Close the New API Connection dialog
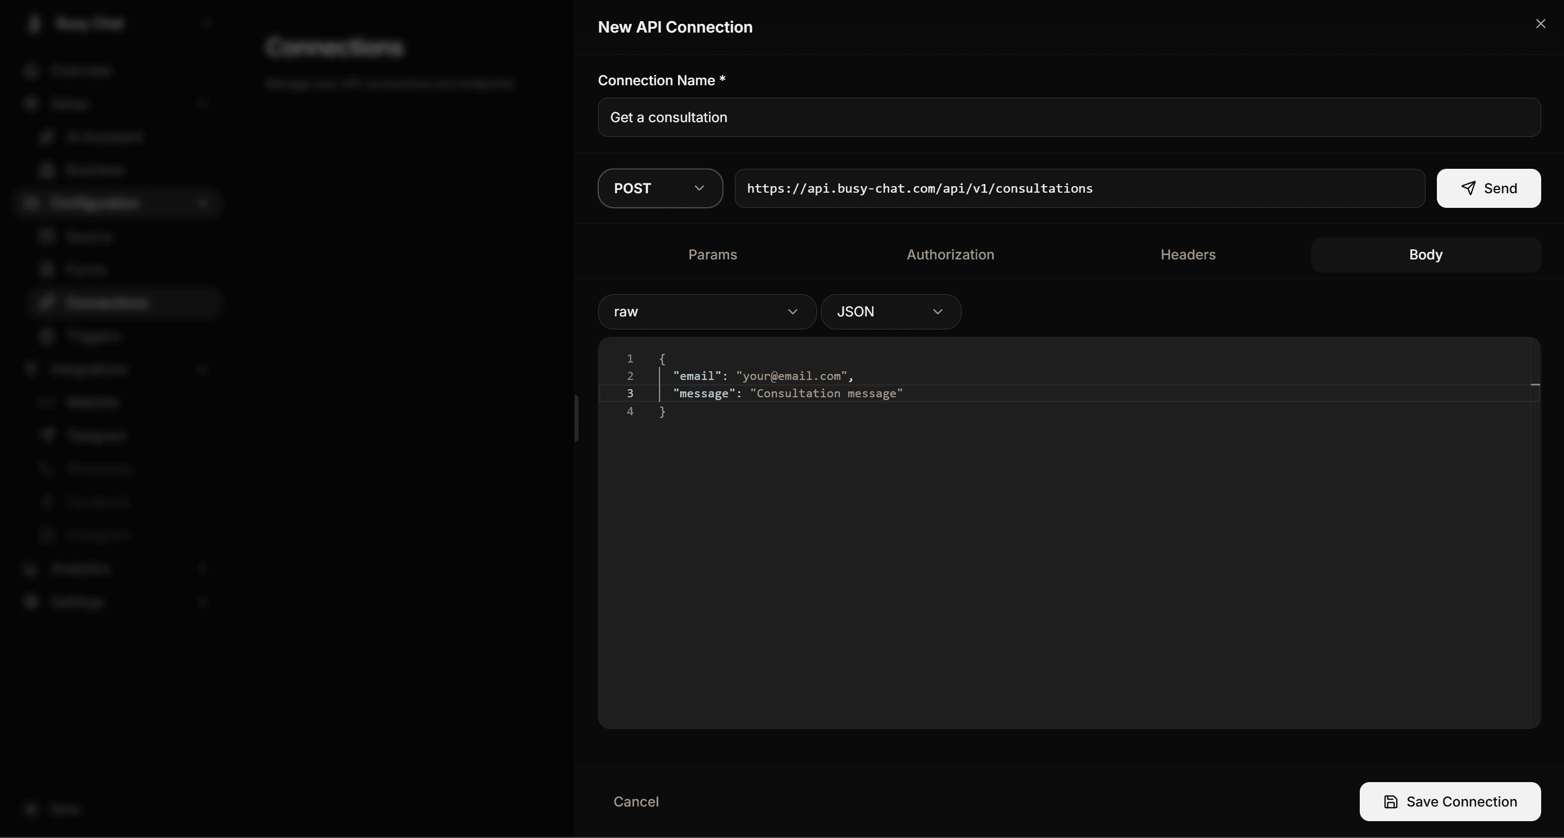 (1540, 24)
